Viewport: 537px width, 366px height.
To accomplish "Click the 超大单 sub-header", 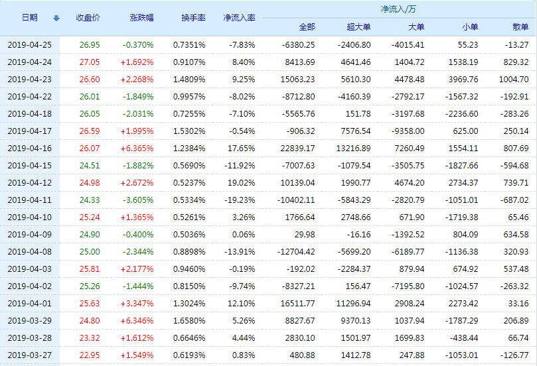I will 358,27.
